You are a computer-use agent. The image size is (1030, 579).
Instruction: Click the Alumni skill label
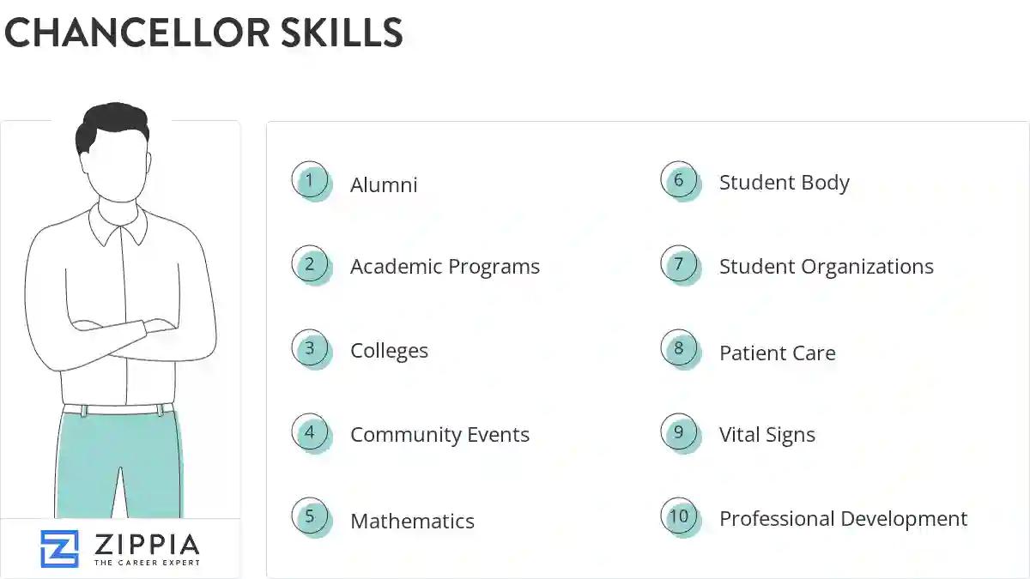pyautogui.click(x=384, y=185)
